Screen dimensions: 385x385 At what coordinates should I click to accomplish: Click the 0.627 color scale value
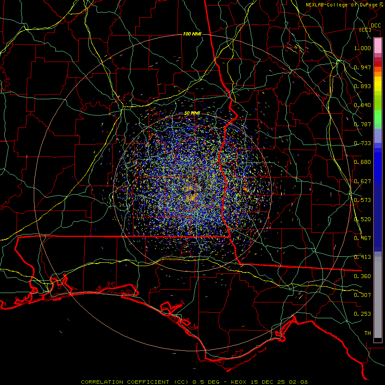(362, 181)
